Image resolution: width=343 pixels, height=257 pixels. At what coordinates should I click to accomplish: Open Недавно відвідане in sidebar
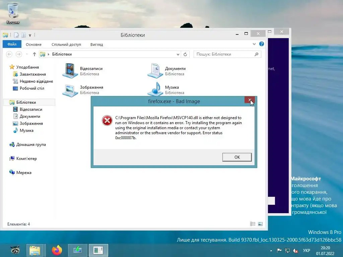tap(36, 81)
